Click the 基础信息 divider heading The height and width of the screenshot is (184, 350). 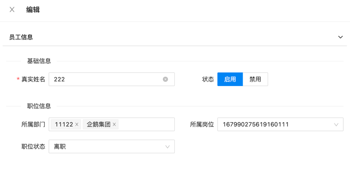click(x=39, y=61)
